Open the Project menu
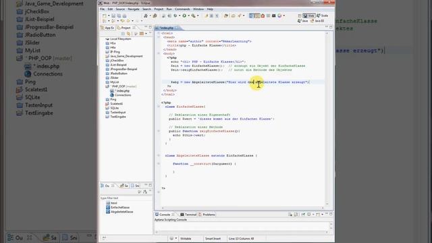This screenshot has height=243, width=432. tap(159, 9)
